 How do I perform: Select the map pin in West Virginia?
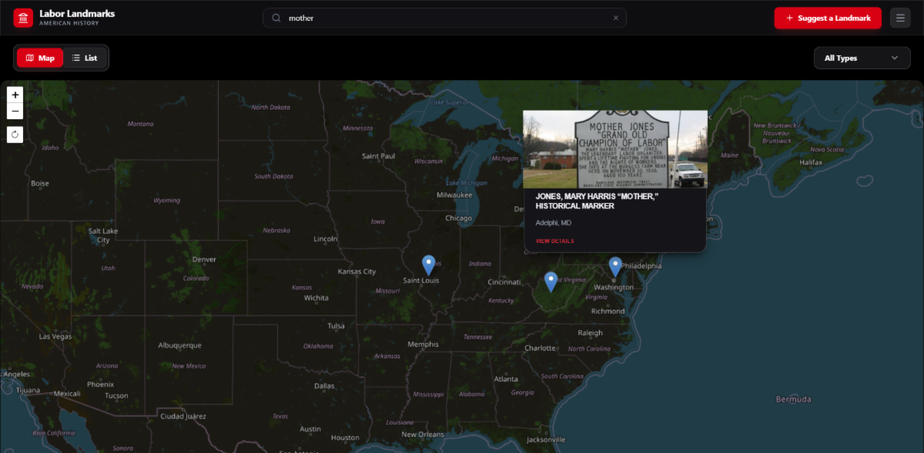551,281
